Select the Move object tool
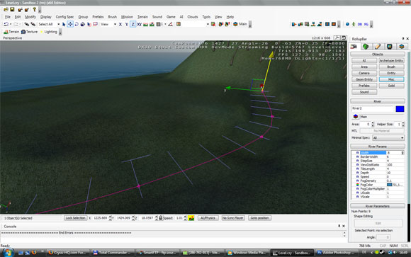The image size is (411, 257). click(70, 24)
